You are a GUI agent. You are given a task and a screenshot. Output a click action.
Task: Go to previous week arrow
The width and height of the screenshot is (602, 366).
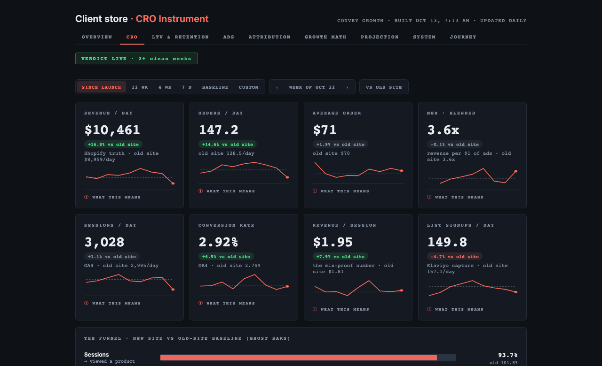click(x=277, y=87)
